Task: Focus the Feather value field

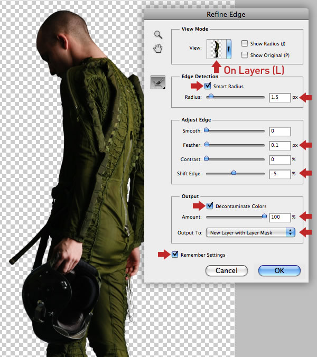Action: (x=280, y=145)
